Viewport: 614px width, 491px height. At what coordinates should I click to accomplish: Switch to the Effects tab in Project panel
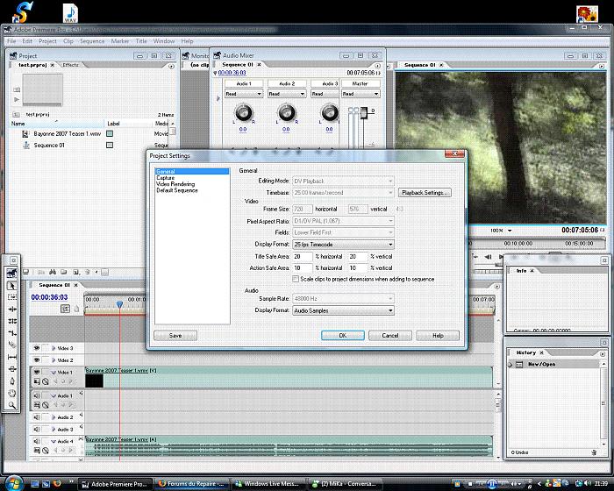click(70, 65)
